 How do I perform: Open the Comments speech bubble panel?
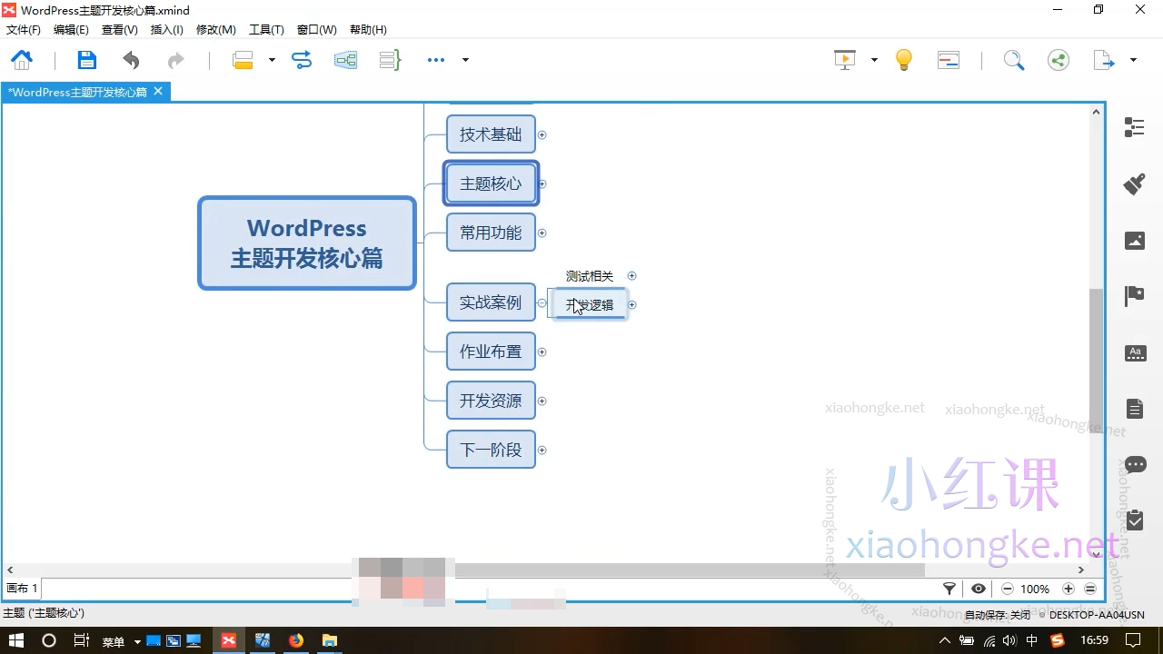pos(1135,465)
